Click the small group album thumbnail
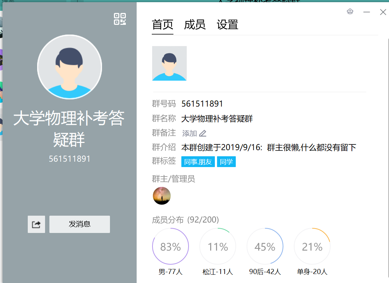 tap(169, 63)
